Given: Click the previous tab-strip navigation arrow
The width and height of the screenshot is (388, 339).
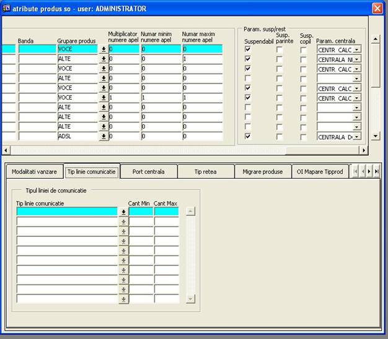Looking at the screenshot, I should [x=363, y=172].
